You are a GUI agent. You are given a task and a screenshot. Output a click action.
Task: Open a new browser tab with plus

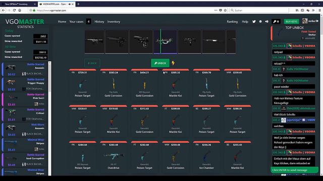78,4
